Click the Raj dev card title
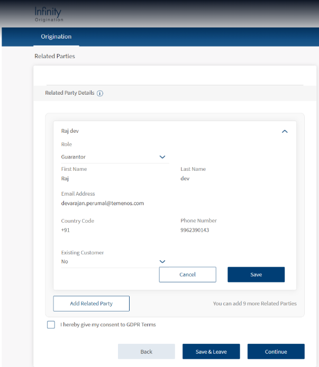 point(70,131)
